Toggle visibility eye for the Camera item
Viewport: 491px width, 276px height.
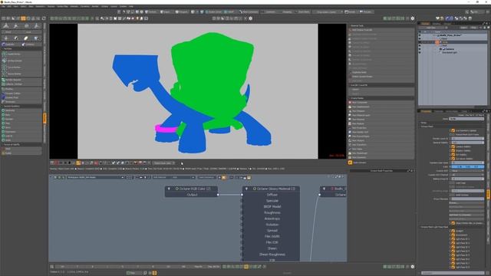tap(420, 49)
